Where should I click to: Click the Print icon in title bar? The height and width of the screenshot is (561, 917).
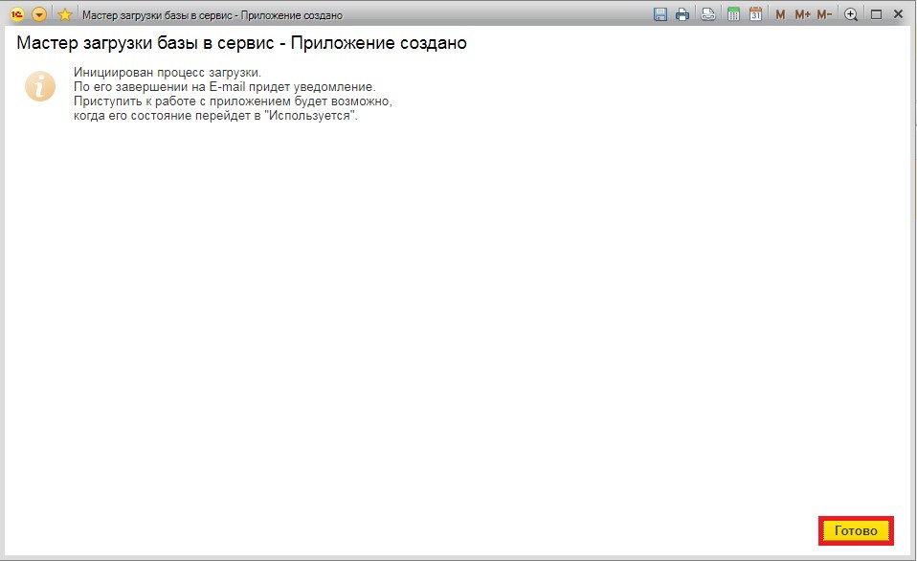tap(682, 14)
